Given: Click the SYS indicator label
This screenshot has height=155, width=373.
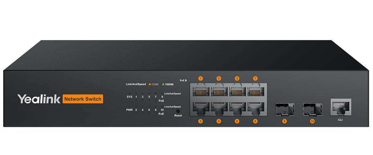Looking at the screenshot, I should (129, 97).
